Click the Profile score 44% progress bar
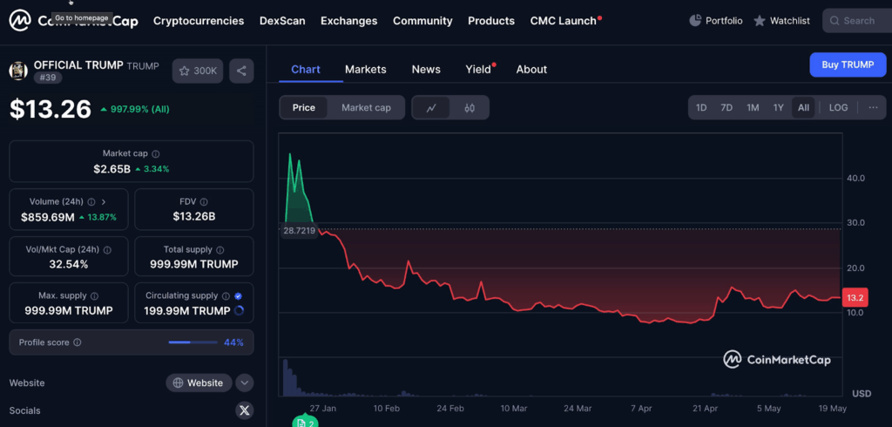This screenshot has height=427, width=892. coord(193,342)
